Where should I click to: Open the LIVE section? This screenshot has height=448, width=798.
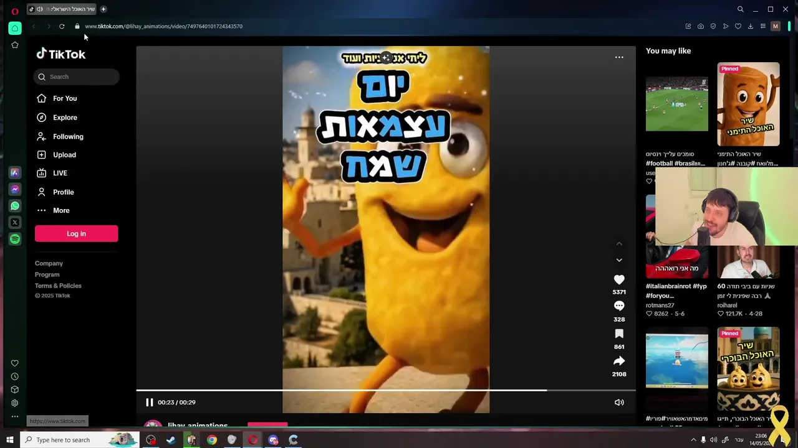pyautogui.click(x=60, y=173)
